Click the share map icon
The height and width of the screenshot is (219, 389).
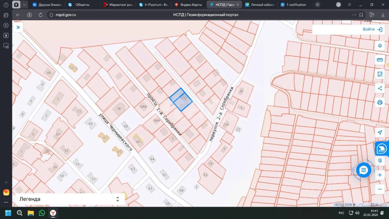coord(380,88)
